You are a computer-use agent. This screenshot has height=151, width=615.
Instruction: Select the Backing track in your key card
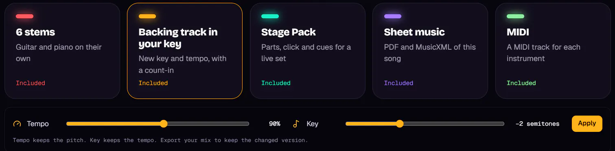pos(185,51)
